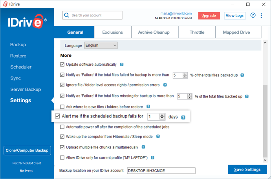
Task: Click the failed files percentage number field
Action: tap(178, 75)
